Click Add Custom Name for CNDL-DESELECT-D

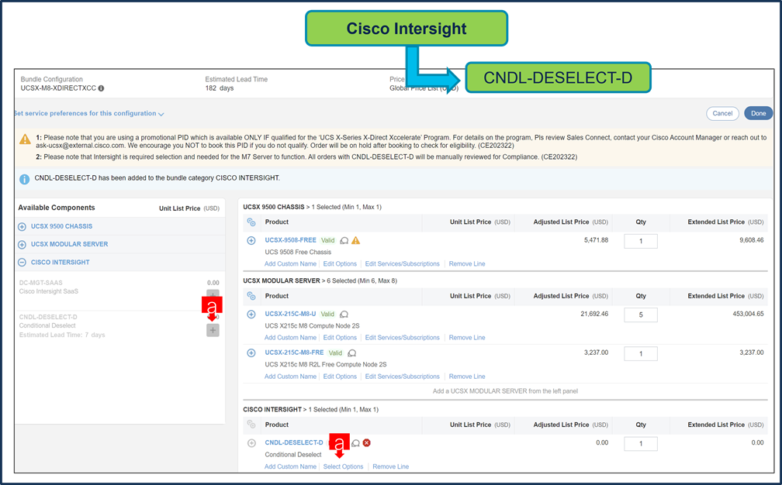(x=290, y=466)
